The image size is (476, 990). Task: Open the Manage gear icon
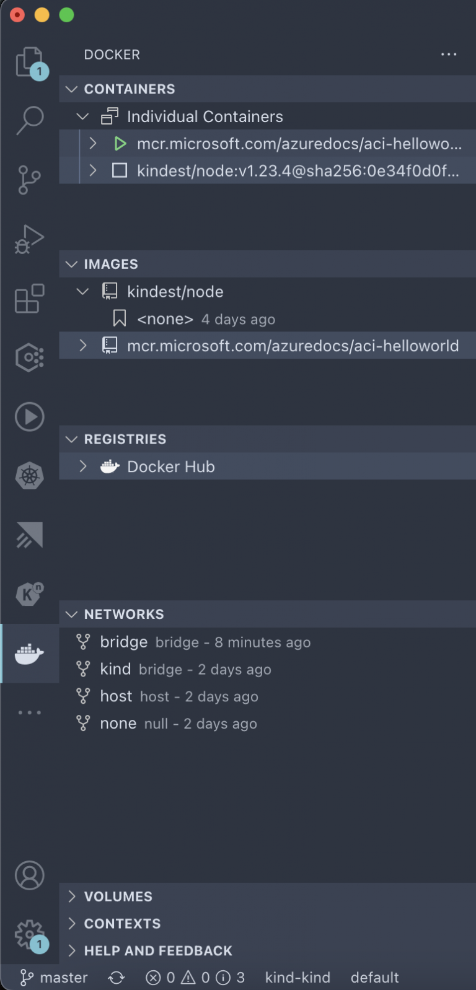pos(29,935)
